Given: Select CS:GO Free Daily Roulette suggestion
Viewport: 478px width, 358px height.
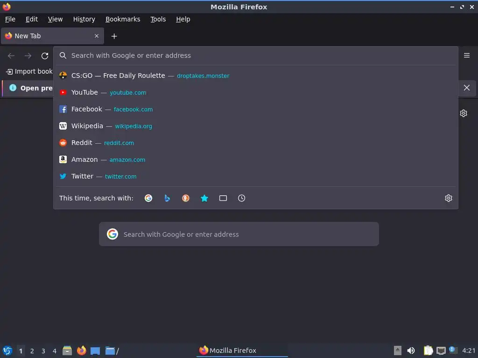Looking at the screenshot, I should tap(256, 76).
